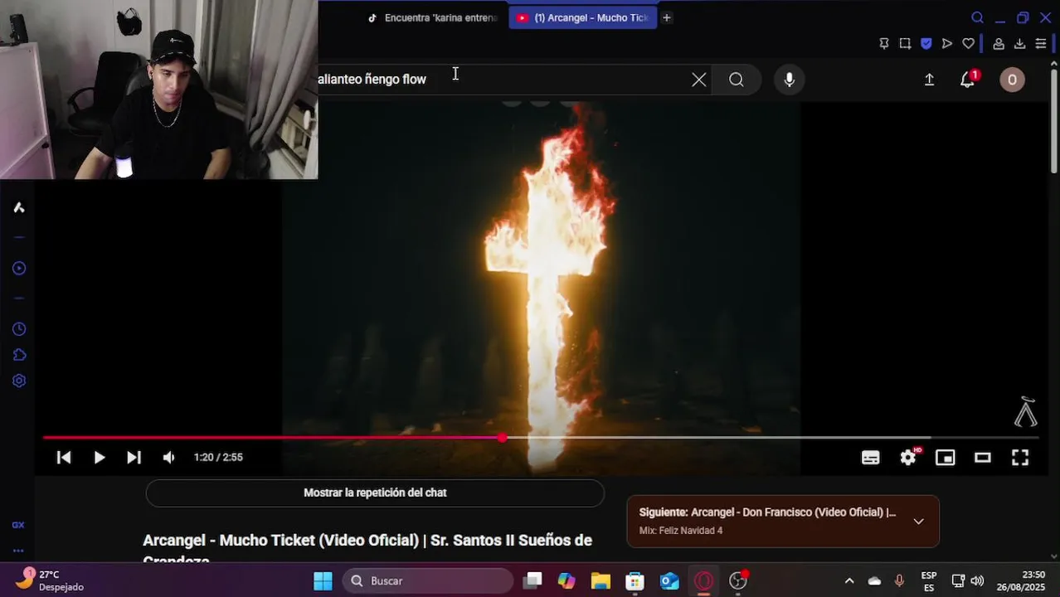Click the video time display 1:20 / 2:55
This screenshot has height=597, width=1060.
tap(218, 458)
